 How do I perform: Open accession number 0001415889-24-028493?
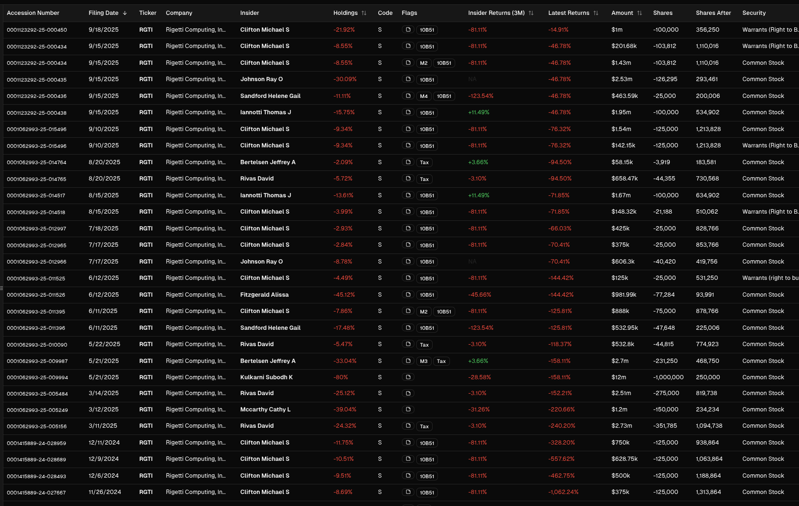coord(36,476)
